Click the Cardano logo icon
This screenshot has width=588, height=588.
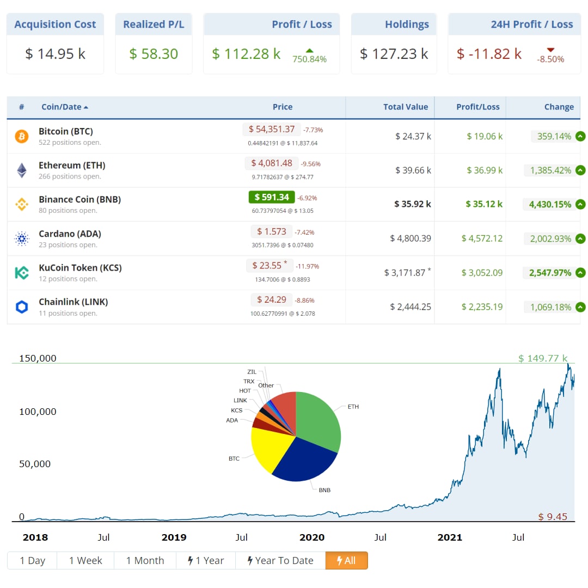click(x=21, y=238)
